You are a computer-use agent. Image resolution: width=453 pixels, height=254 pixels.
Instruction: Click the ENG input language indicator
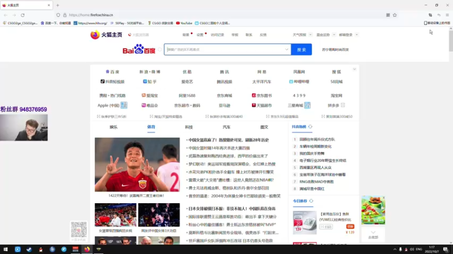(419, 249)
